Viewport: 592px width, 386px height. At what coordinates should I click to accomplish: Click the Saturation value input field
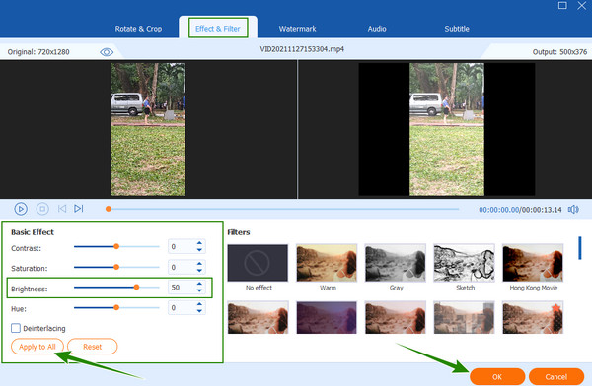pyautogui.click(x=182, y=267)
